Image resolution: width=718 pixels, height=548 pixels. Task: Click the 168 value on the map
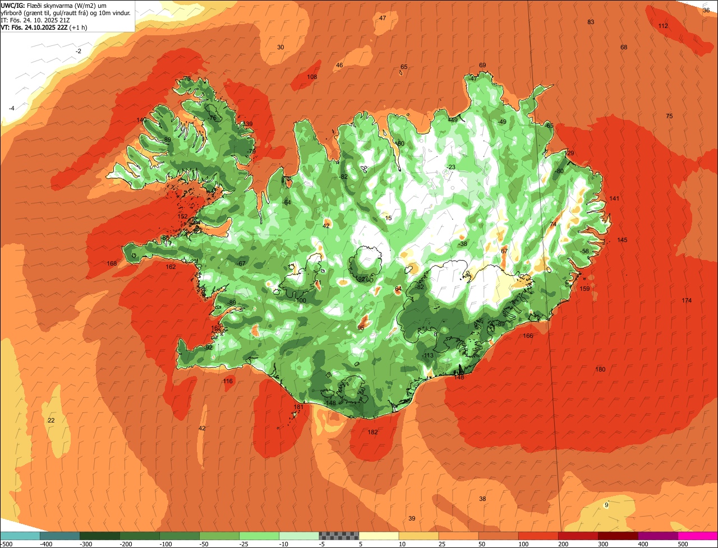pyautogui.click(x=112, y=263)
